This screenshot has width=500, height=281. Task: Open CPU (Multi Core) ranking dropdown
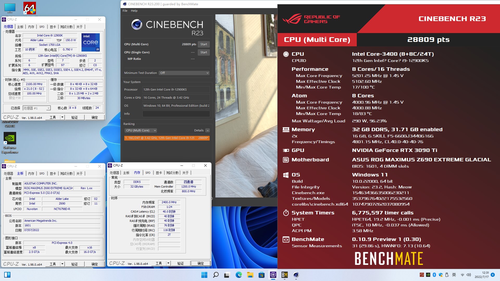[x=141, y=130]
